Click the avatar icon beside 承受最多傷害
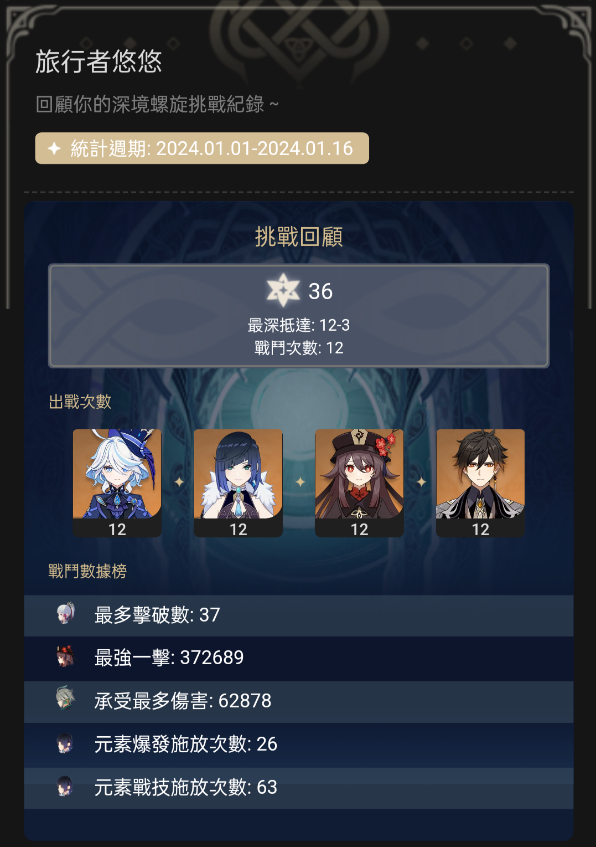The image size is (596, 847). [x=65, y=699]
